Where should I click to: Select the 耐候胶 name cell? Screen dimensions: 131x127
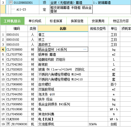pyautogui.click(x=63, y=64)
